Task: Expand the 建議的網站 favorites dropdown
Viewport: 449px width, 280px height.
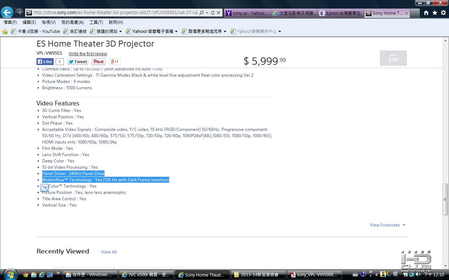Action: [x=120, y=31]
